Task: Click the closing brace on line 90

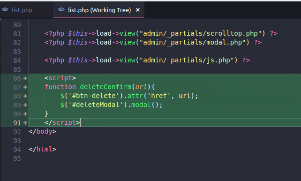Action: pyautogui.click(x=46, y=113)
